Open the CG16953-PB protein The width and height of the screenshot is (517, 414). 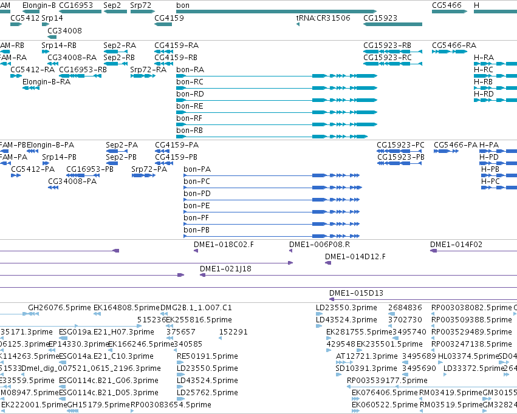[x=83, y=175]
